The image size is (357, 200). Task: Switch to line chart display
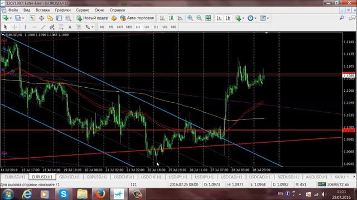pyautogui.click(x=180, y=18)
